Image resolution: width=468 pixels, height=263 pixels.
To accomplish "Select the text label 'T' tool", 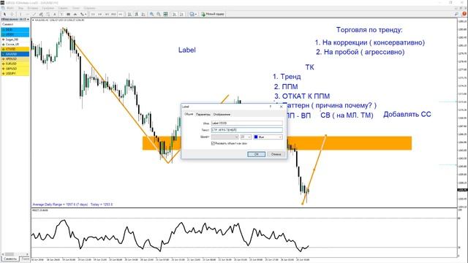I will [x=61, y=14].
